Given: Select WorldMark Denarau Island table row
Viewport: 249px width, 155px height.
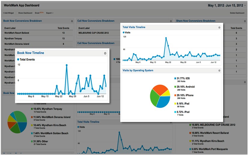Looking at the screenshot, I should click(x=38, y=44).
